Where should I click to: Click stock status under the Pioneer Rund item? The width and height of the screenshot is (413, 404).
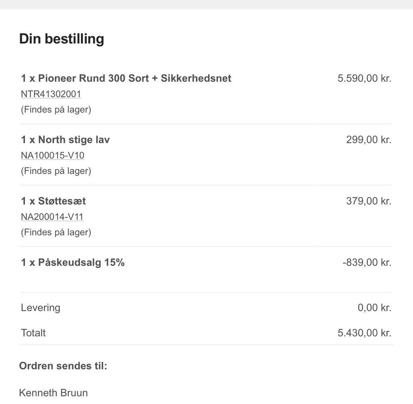[56, 110]
